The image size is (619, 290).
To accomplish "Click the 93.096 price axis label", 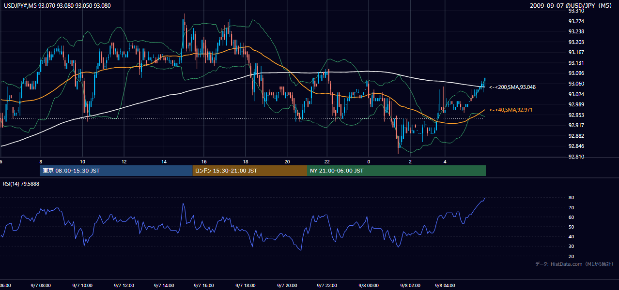I will pos(576,73).
